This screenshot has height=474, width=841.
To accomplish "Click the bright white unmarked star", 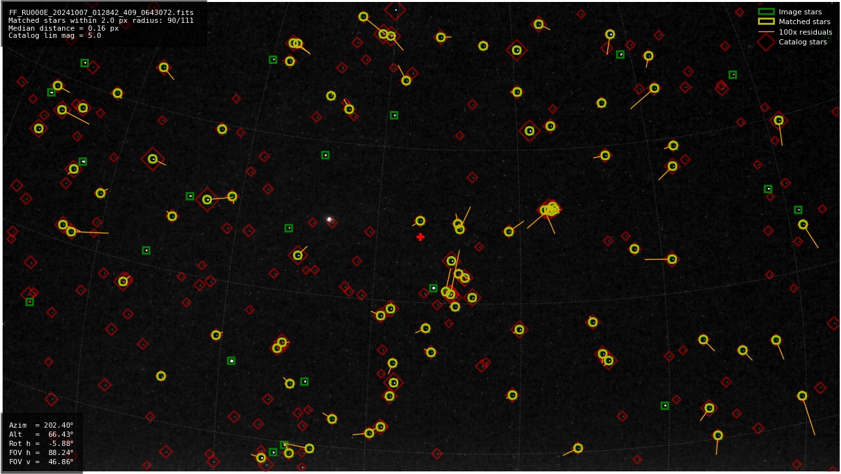I will point(330,219).
